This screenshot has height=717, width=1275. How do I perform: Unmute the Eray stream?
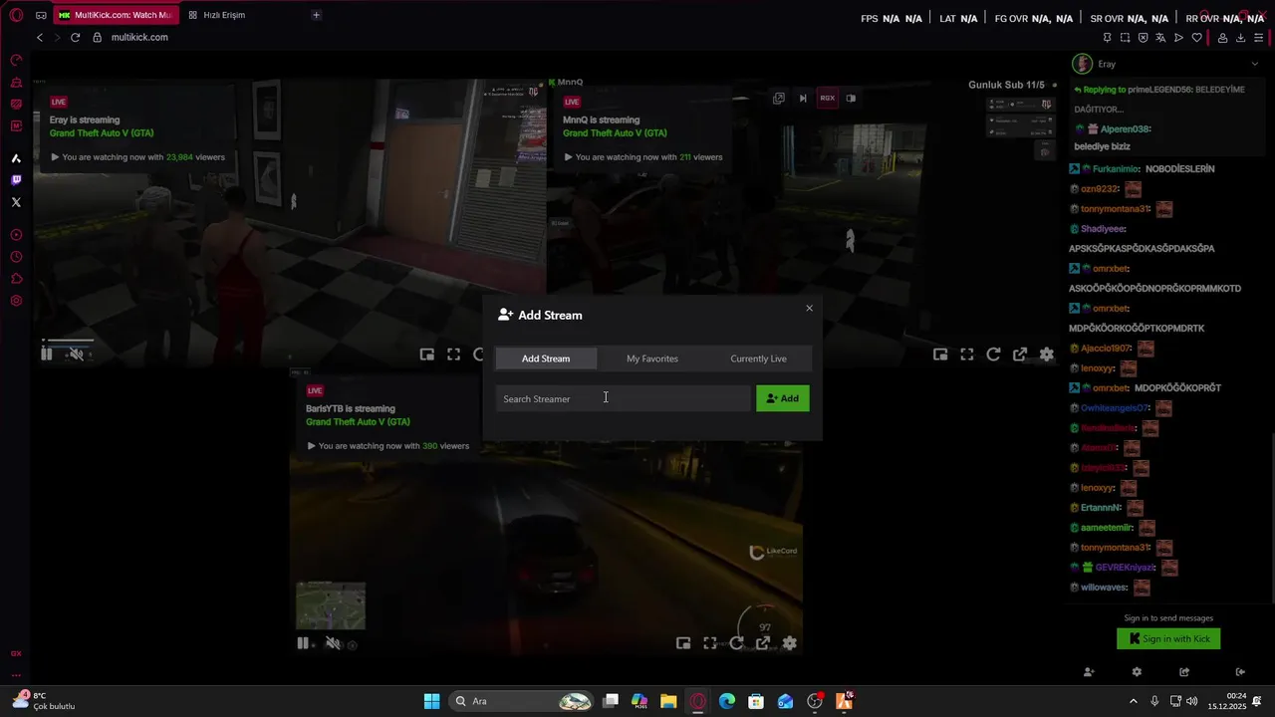(76, 354)
